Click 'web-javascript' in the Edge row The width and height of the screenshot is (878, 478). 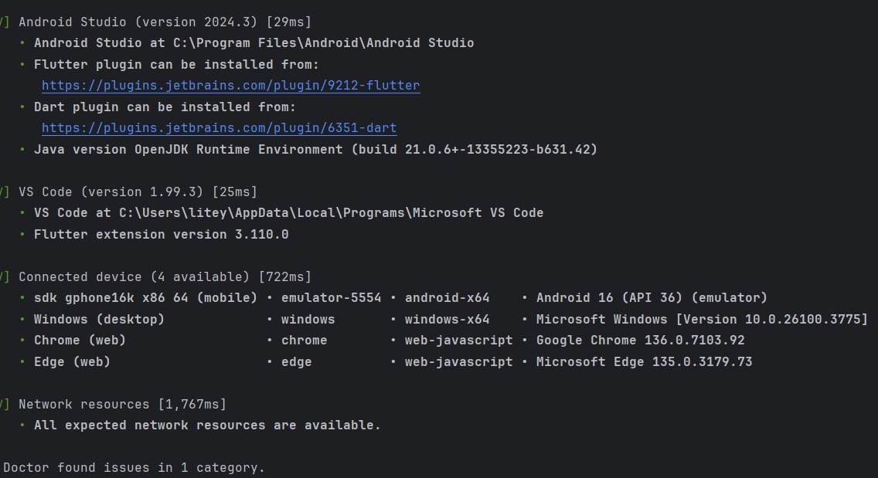tap(458, 362)
